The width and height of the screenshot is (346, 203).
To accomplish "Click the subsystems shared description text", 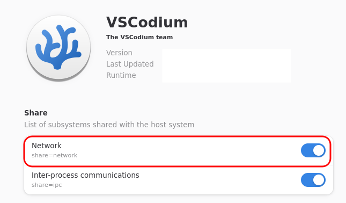I will tap(109, 125).
